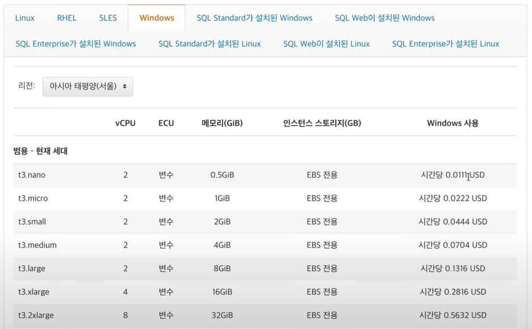Click the 32GiB memory value

tap(222, 315)
